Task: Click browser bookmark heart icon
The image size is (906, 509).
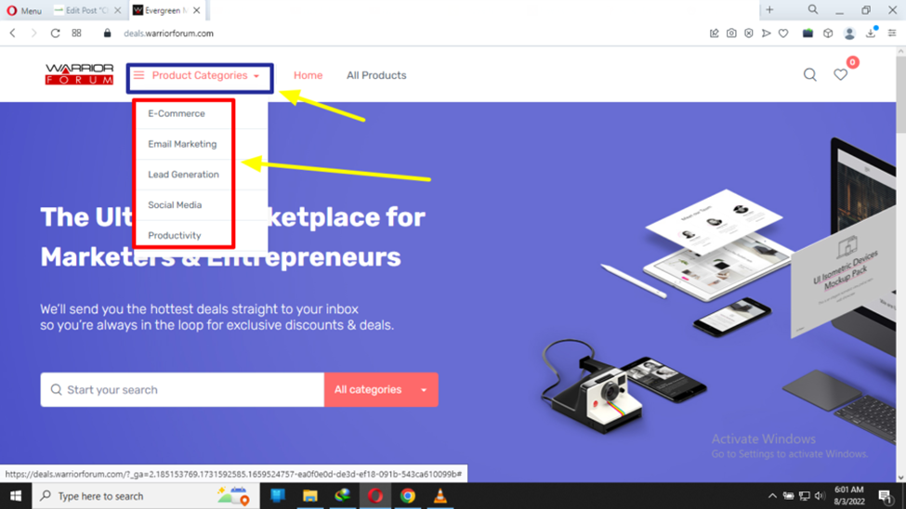Action: [783, 33]
